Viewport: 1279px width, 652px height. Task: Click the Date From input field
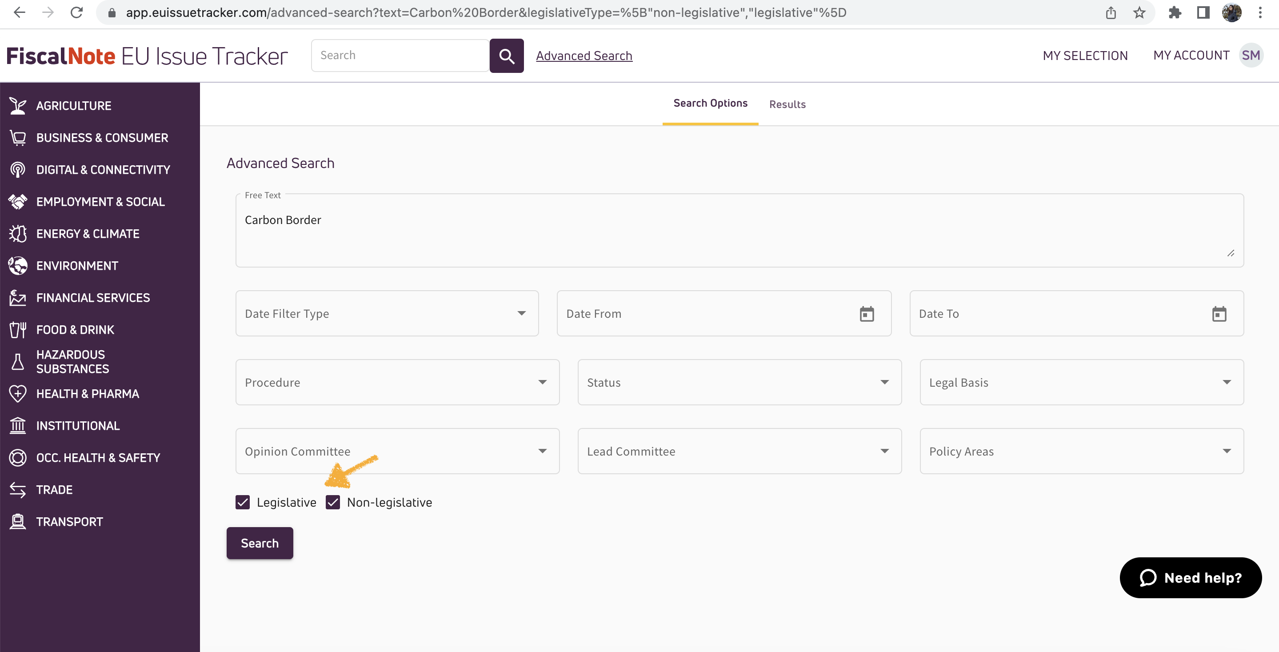(x=724, y=313)
